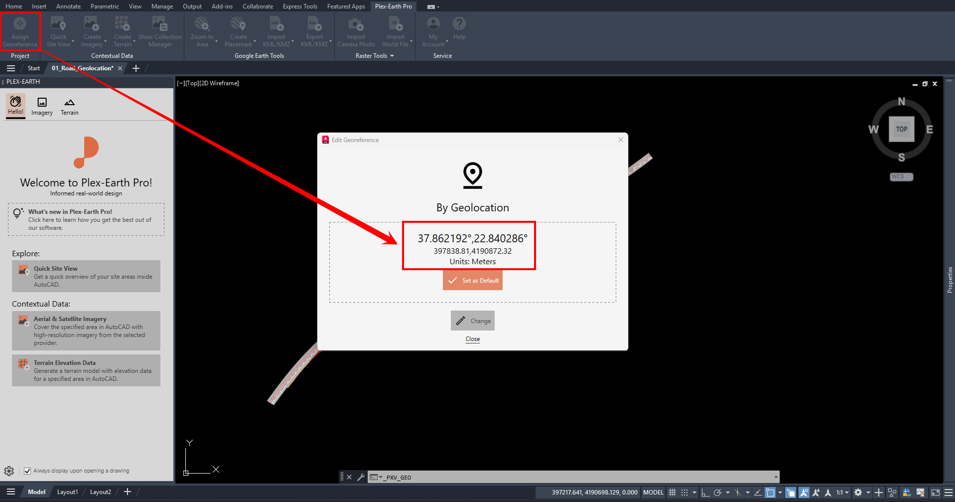Toggle snap mode in status bar

click(x=684, y=493)
